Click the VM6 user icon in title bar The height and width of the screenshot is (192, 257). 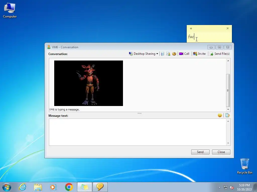pyautogui.click(x=49, y=47)
